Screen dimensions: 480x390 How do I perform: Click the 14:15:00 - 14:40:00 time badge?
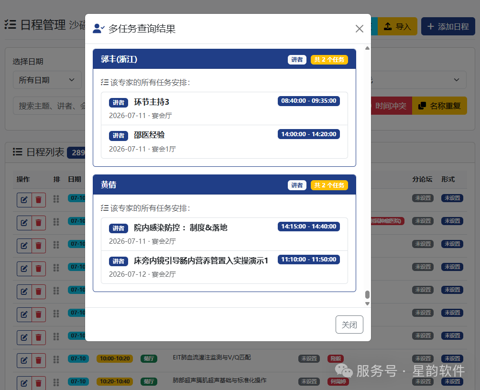[x=308, y=227]
